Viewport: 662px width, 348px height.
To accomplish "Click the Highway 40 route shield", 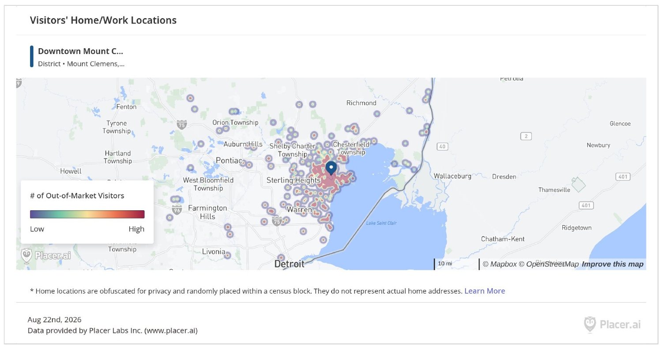I will tap(442, 146).
